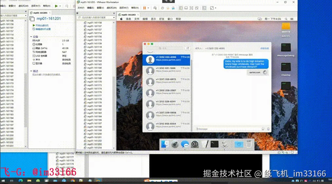This screenshot has width=332, height=184.
Task: Click the library search field in front window
Action: pyautogui.click(x=96, y=17)
